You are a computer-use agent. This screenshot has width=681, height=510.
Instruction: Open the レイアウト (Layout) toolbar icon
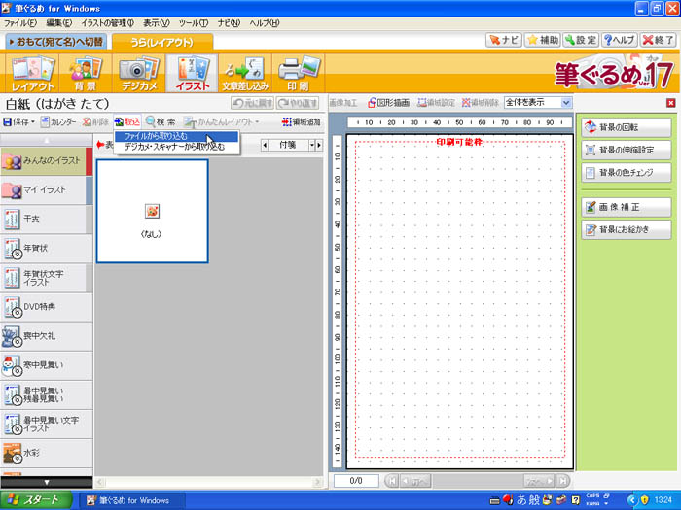[33, 73]
